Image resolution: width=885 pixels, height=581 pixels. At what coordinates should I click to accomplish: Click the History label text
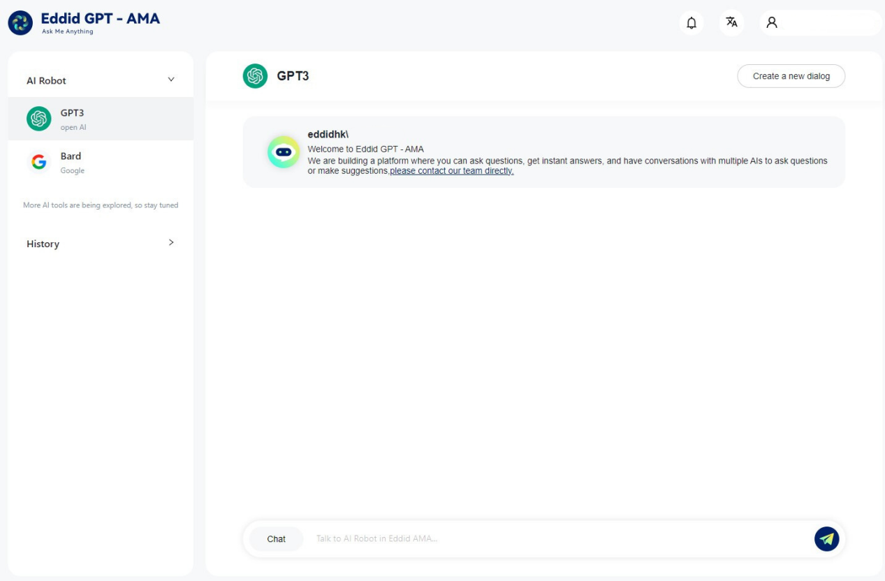click(x=43, y=244)
